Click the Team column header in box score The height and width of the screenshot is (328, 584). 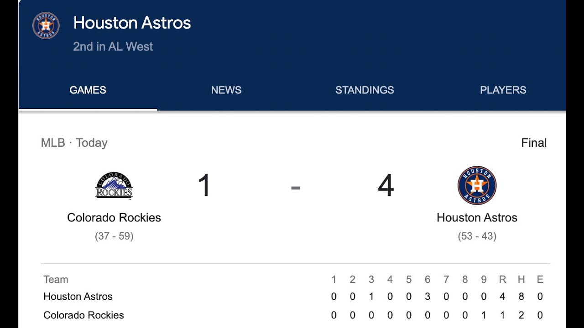coord(56,280)
